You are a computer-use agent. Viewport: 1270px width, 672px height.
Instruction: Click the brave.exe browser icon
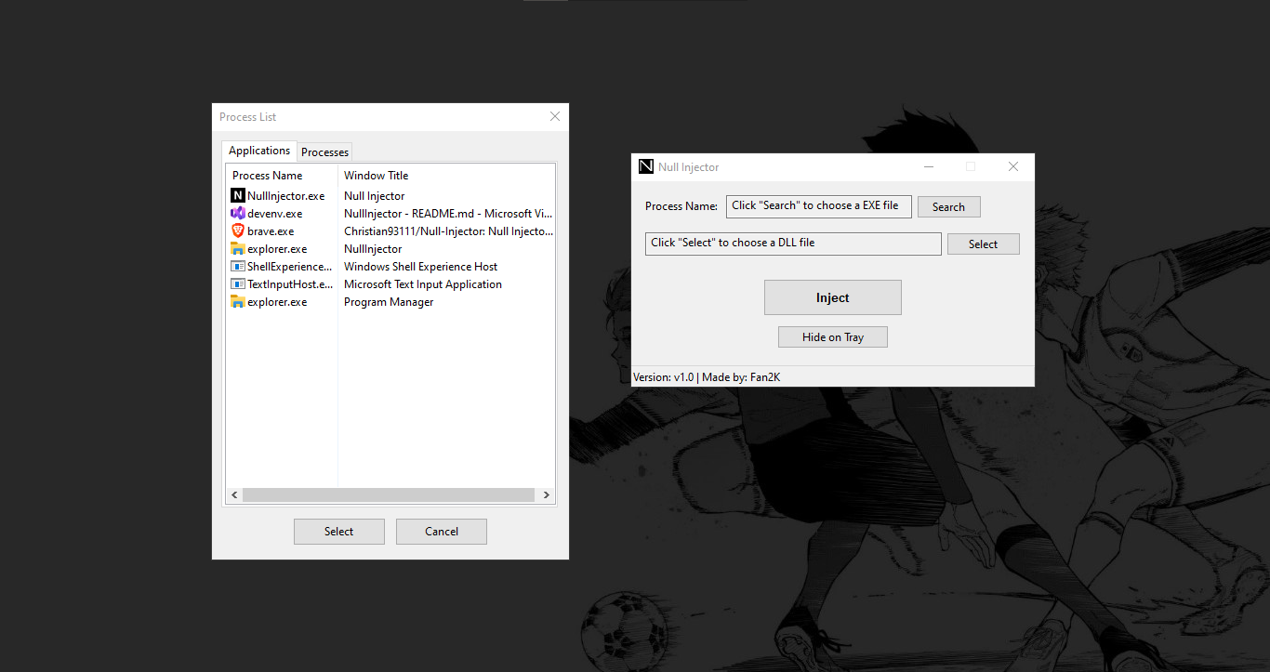click(238, 231)
